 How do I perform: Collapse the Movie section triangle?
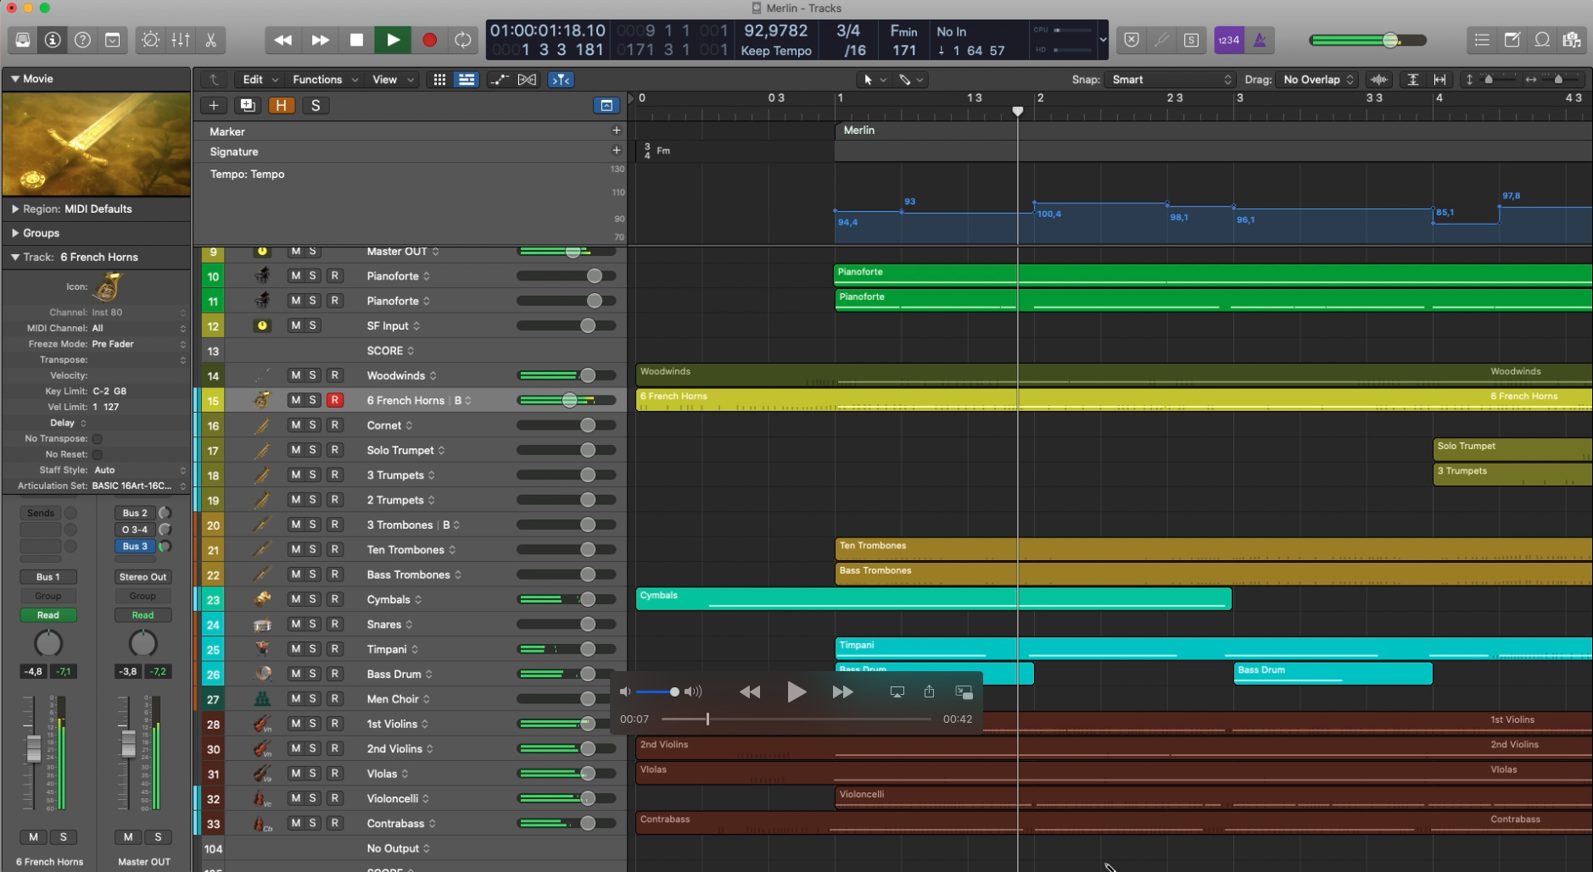[14, 79]
